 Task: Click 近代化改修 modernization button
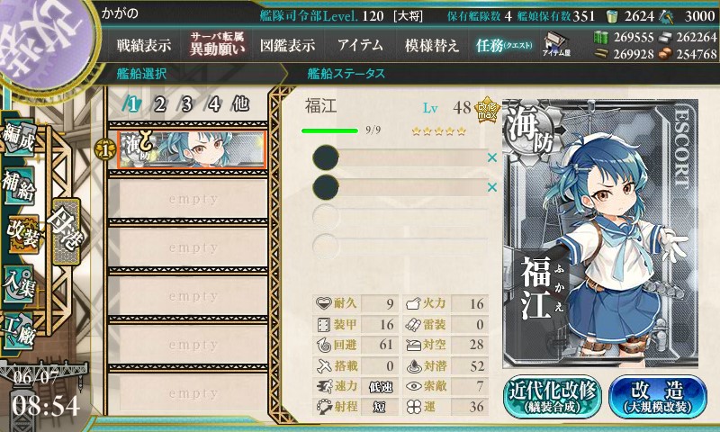tap(553, 397)
